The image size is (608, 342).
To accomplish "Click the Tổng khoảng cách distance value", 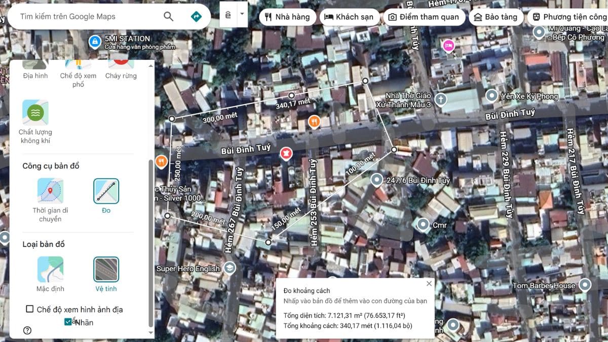I will coord(375,326).
